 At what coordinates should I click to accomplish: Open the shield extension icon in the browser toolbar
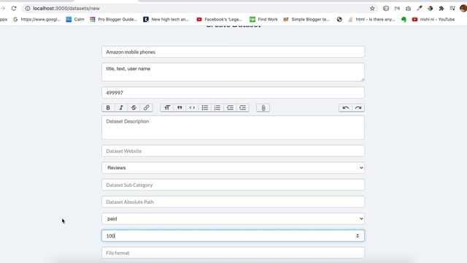coord(386,8)
